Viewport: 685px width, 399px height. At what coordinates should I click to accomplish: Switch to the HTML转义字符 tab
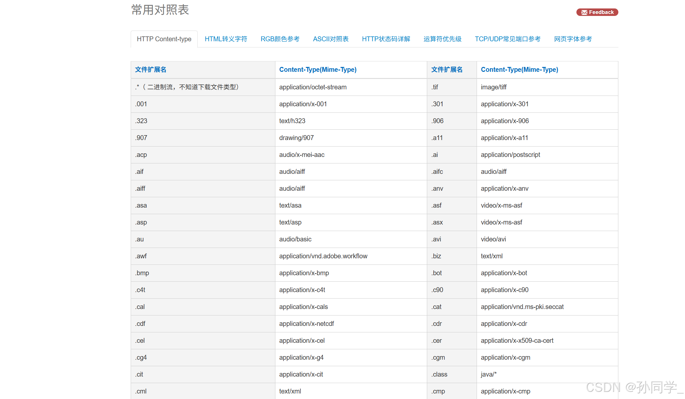click(x=226, y=39)
